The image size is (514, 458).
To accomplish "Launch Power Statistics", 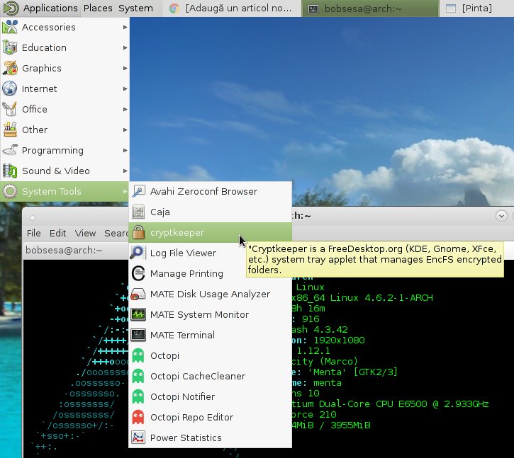I will pos(210,437).
